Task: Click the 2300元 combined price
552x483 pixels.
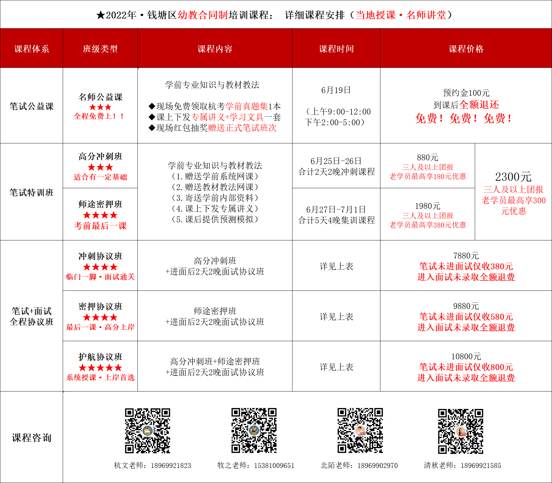Action: coord(513,177)
